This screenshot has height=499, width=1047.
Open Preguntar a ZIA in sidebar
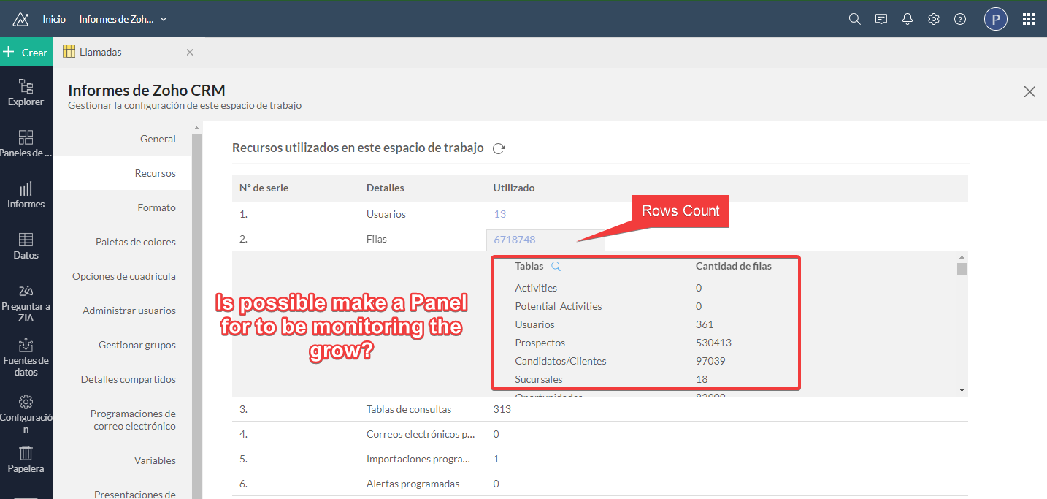point(26,303)
